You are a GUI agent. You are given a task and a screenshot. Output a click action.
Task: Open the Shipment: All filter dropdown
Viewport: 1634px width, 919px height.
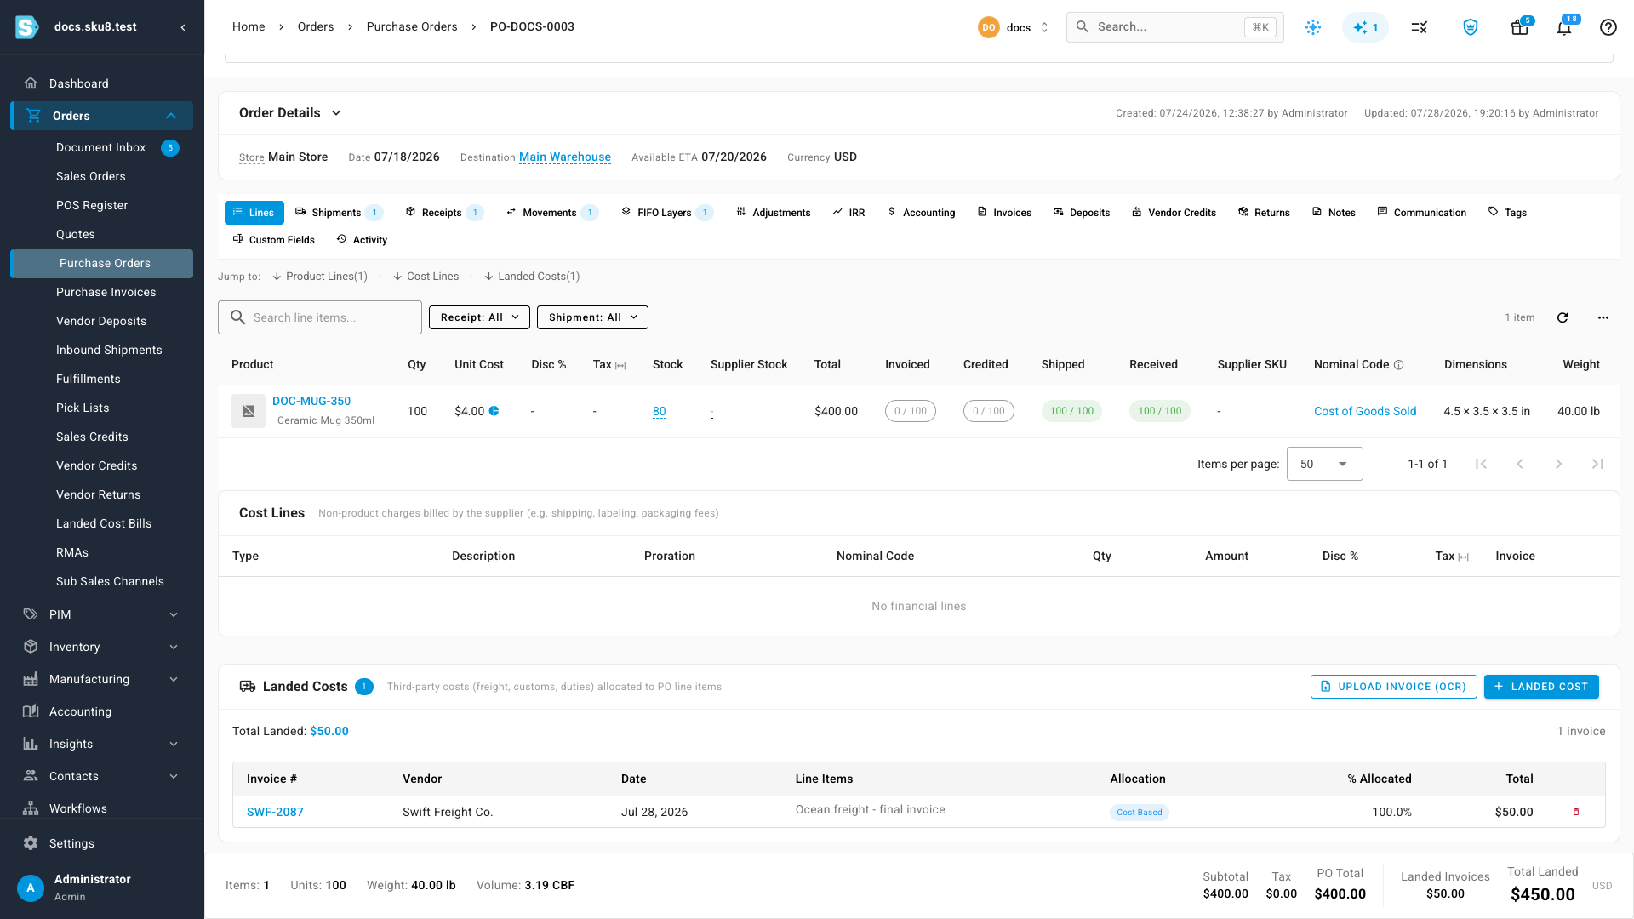pyautogui.click(x=592, y=317)
